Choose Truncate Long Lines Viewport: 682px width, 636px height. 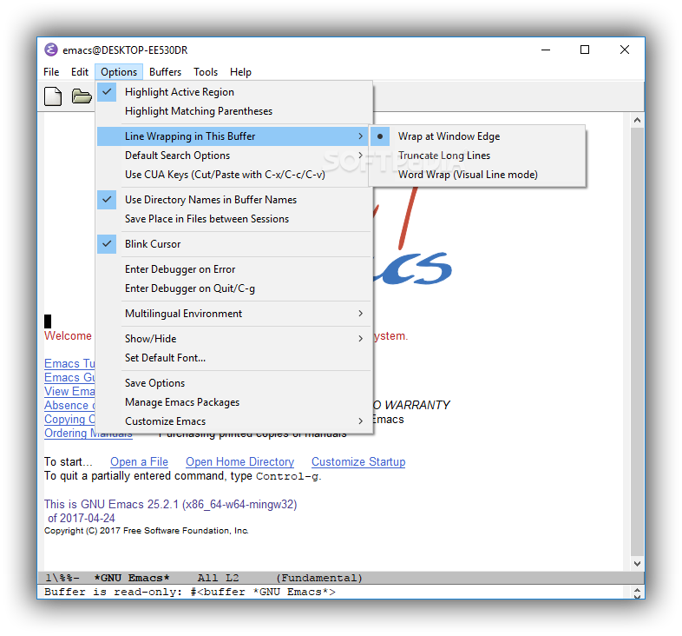coord(477,156)
